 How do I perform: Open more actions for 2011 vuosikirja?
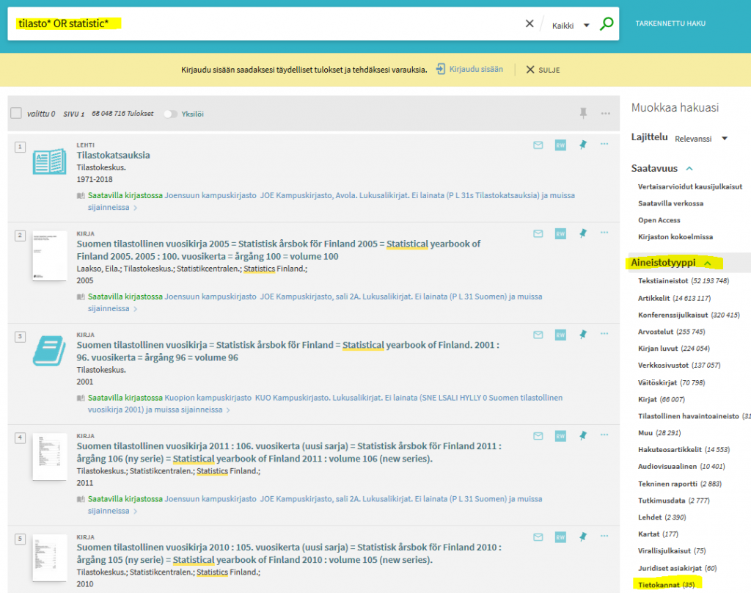coord(604,434)
